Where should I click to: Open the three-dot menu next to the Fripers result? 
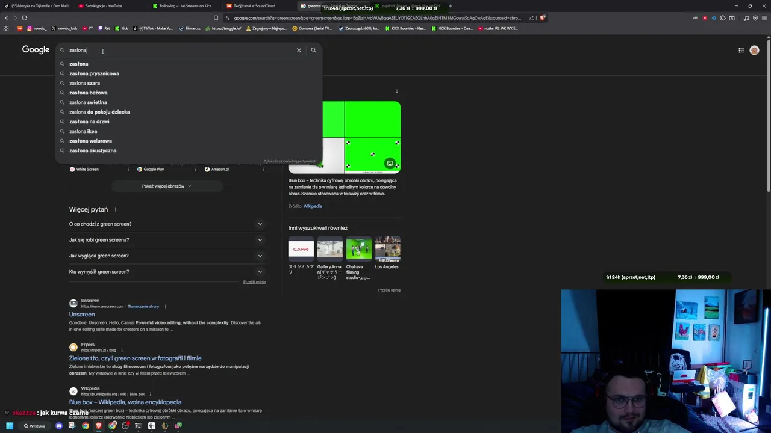[122, 350]
